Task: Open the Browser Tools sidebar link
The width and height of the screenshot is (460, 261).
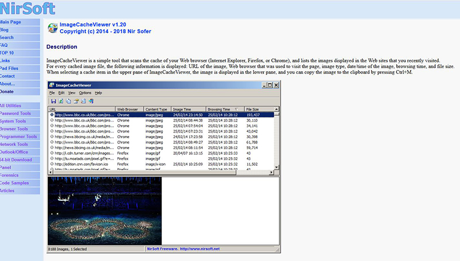Action: pyautogui.click(x=20, y=128)
